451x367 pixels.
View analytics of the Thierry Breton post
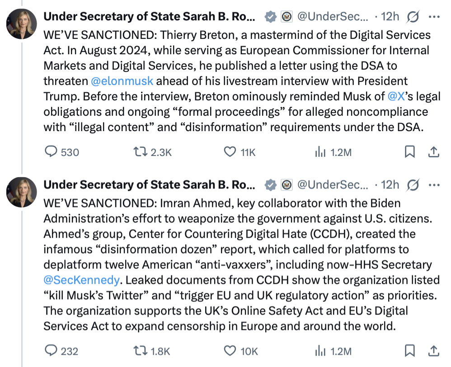pyautogui.click(x=320, y=152)
